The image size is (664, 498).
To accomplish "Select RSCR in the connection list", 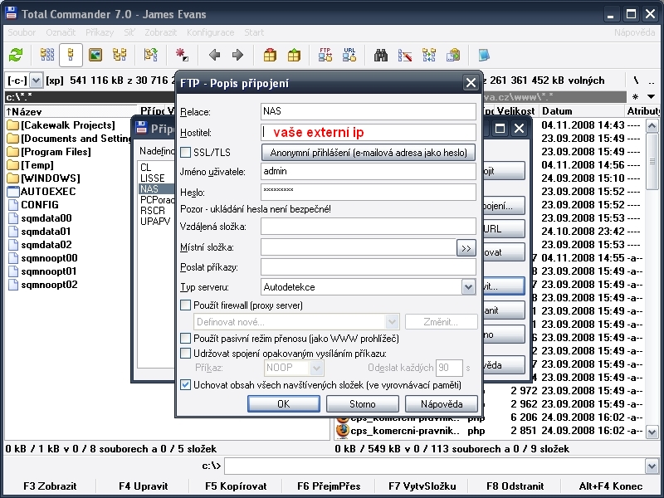I will click(153, 211).
